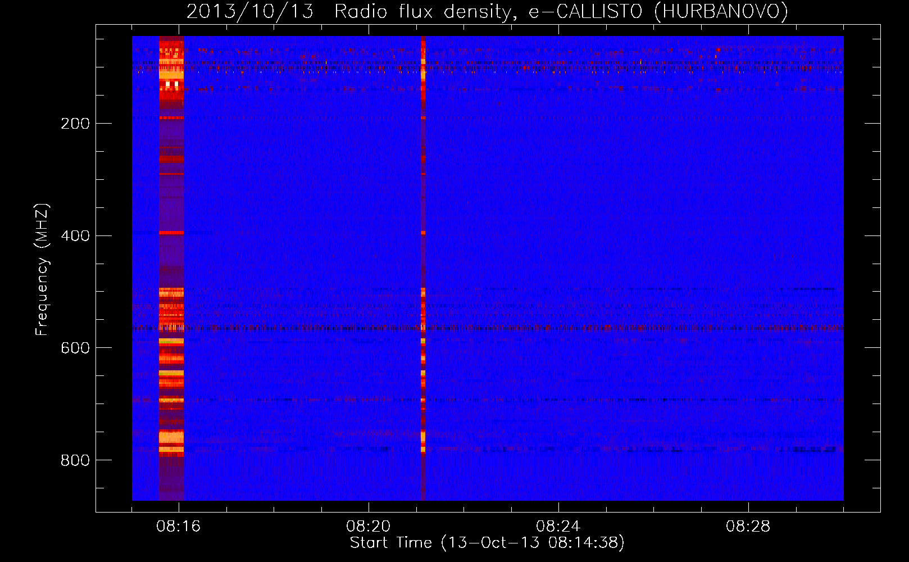Click the 800 frequency tick label
Image resolution: width=909 pixels, height=562 pixels.
pos(75,461)
